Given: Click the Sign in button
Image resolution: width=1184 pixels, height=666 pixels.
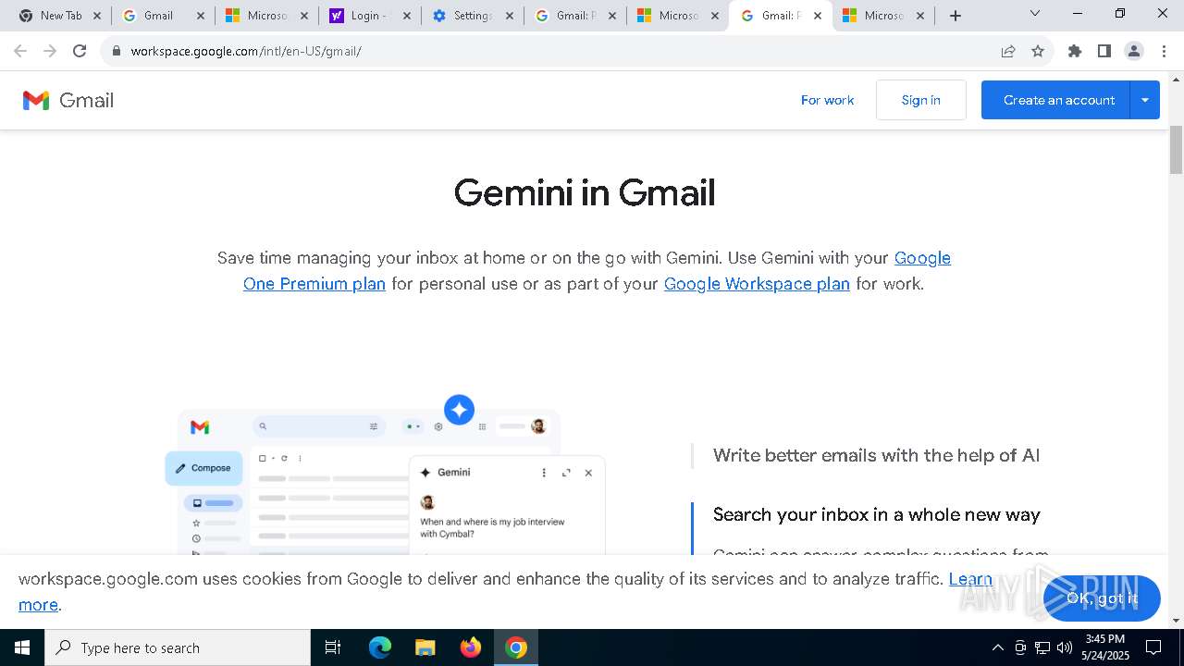Looking at the screenshot, I should [x=921, y=100].
